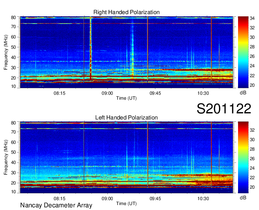Click the "40" frequency tick on the Left Handed plot

13,162
